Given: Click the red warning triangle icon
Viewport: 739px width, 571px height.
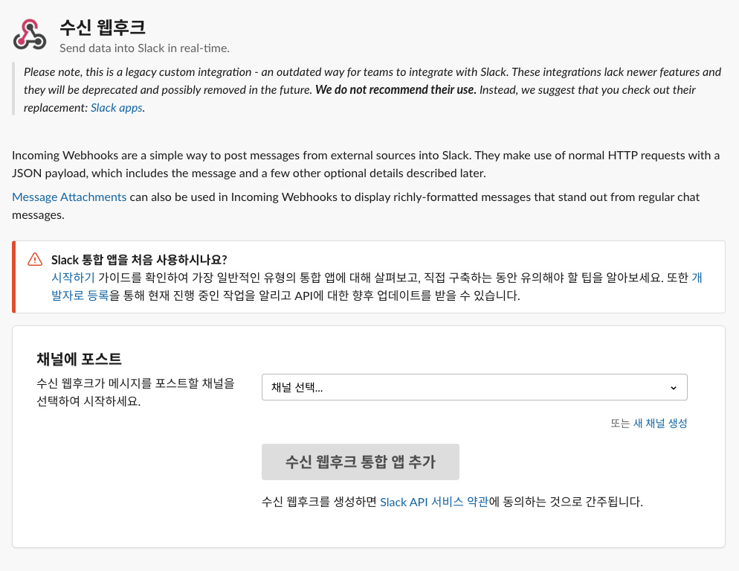Looking at the screenshot, I should 35,260.
